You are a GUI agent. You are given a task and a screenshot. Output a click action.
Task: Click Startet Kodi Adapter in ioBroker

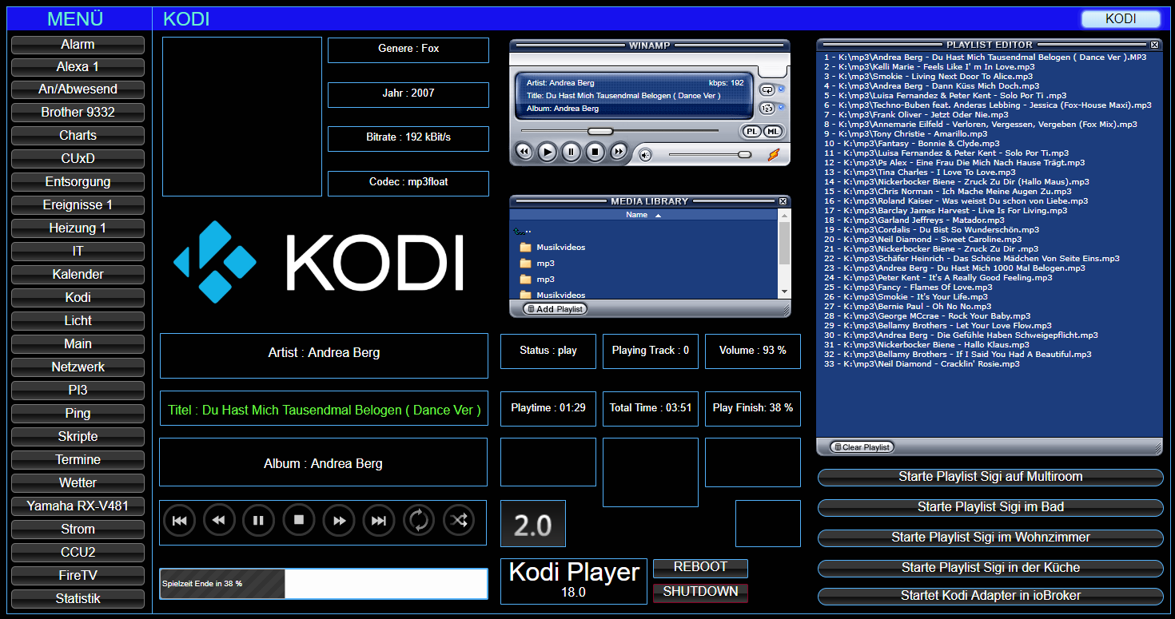pos(990,596)
